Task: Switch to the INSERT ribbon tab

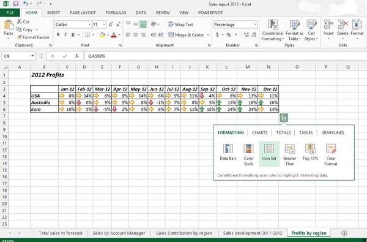Action: click(53, 13)
